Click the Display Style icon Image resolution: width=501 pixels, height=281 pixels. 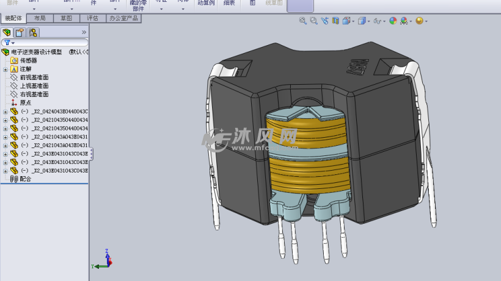coord(361,21)
